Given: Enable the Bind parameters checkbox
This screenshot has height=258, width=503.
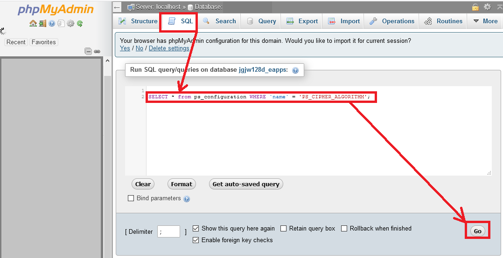Looking at the screenshot, I should coord(131,198).
